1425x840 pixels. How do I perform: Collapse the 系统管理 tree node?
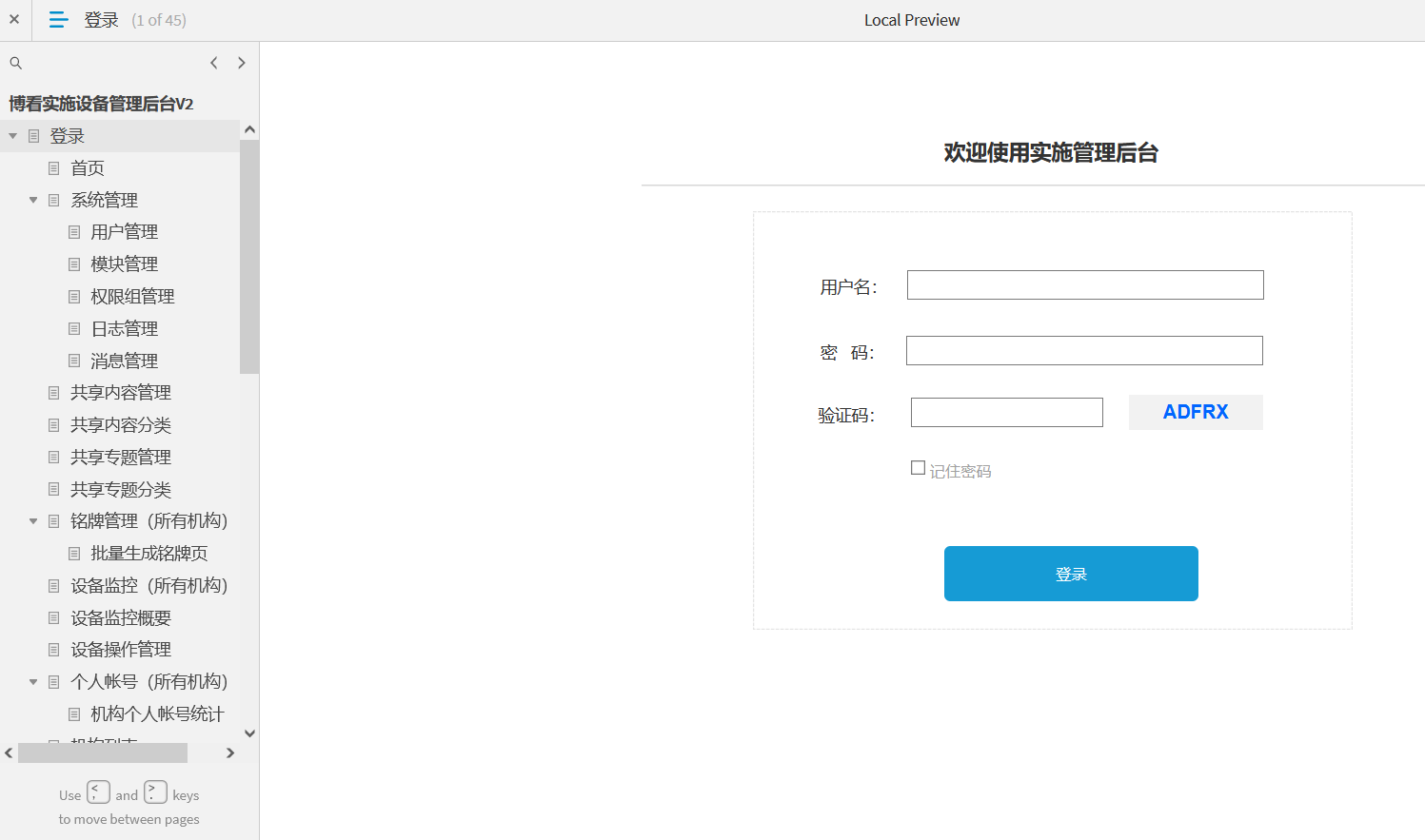click(x=33, y=200)
